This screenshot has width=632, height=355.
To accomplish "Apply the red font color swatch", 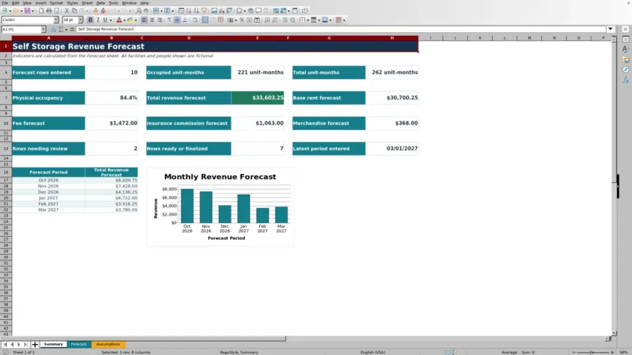I will [119, 20].
